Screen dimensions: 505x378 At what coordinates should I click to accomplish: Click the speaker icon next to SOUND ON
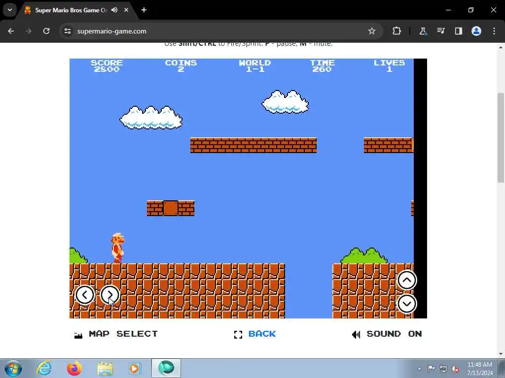pos(356,335)
